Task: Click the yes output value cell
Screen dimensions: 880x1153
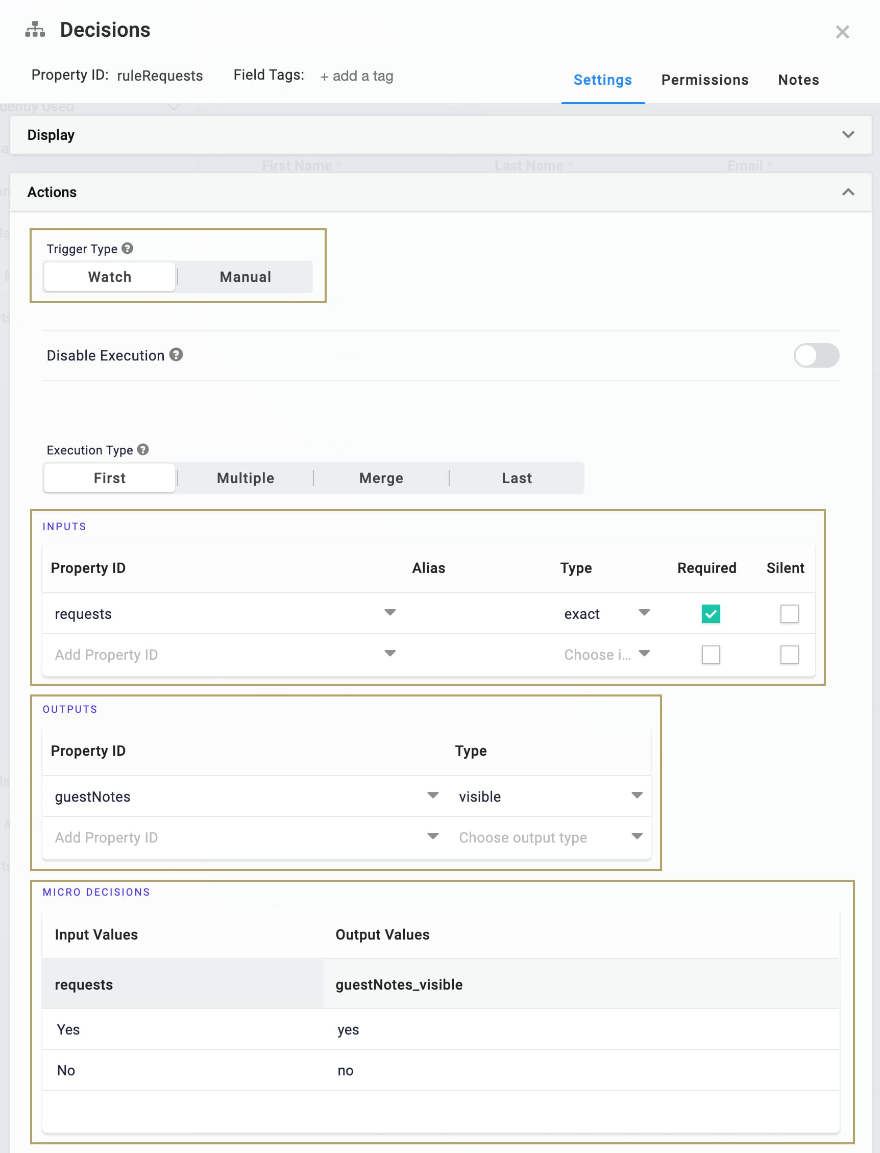Action: 581,1029
